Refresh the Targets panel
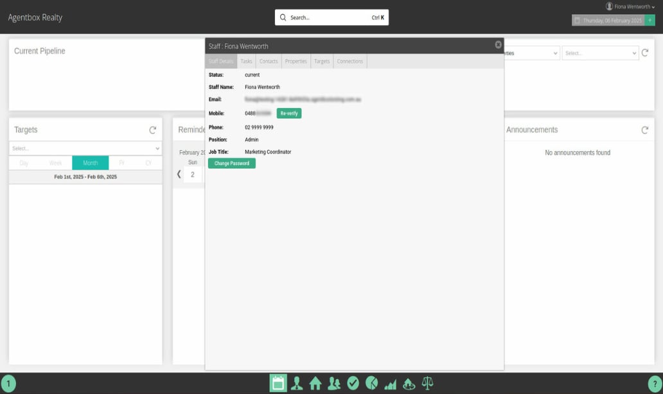The height and width of the screenshot is (394, 663). tap(153, 130)
